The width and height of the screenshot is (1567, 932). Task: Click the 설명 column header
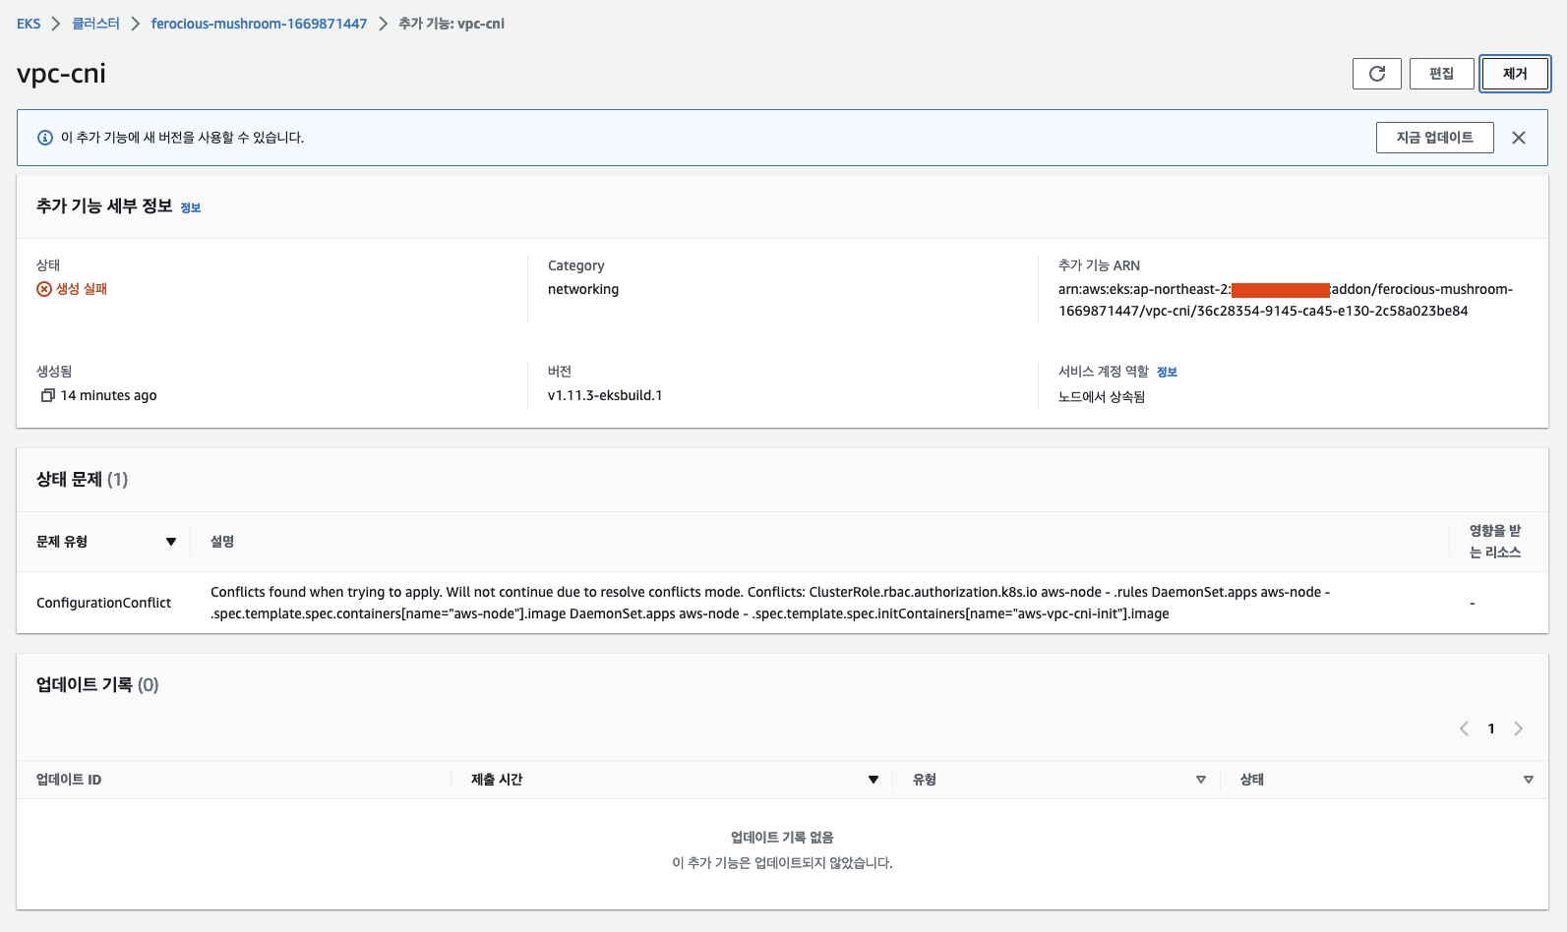222,542
